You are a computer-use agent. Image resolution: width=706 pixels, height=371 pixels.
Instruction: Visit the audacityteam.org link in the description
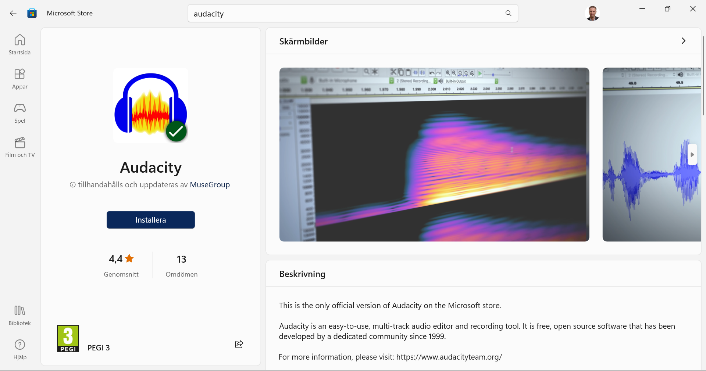tap(449, 357)
